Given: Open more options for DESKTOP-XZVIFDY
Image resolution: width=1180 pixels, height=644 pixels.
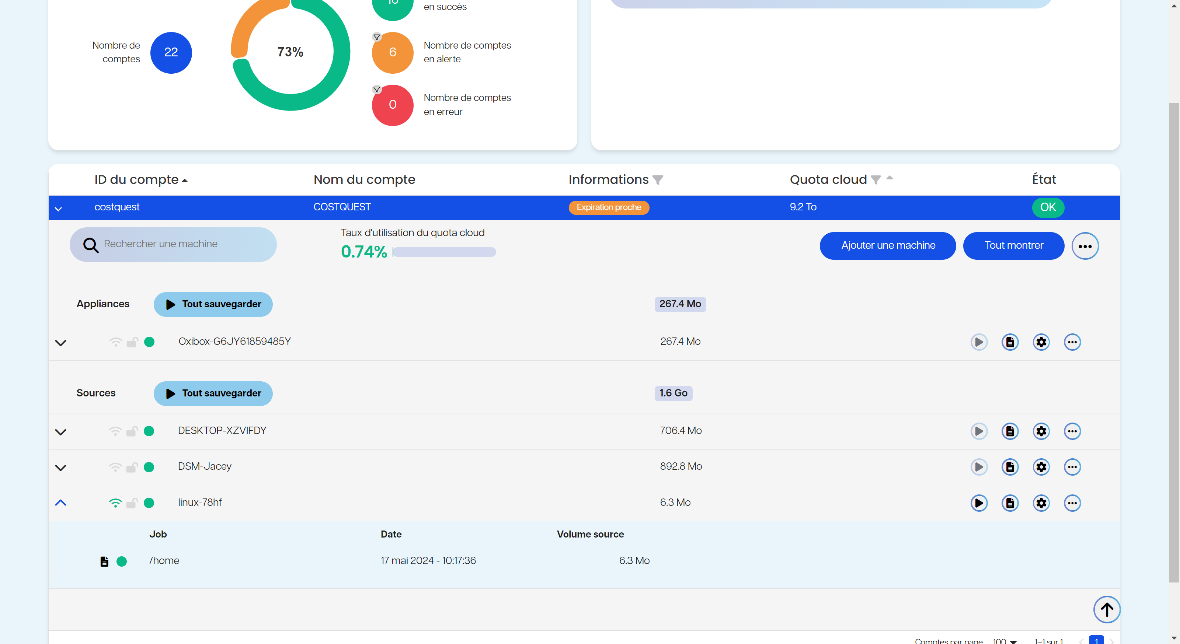Looking at the screenshot, I should point(1072,431).
